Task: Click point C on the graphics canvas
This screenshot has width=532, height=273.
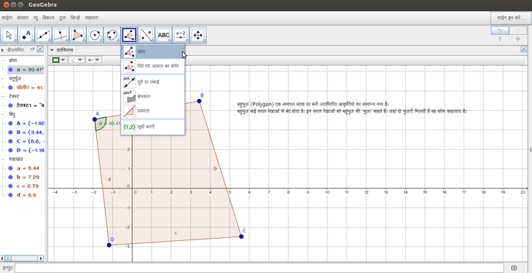Action: 241,237
